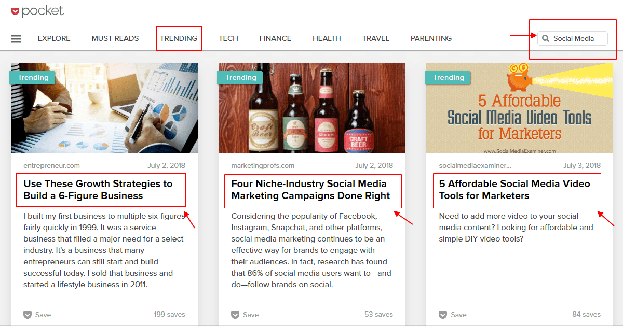The height and width of the screenshot is (326, 623).
Task: Click the charts and laptop article thumbnail
Action: click(x=104, y=108)
